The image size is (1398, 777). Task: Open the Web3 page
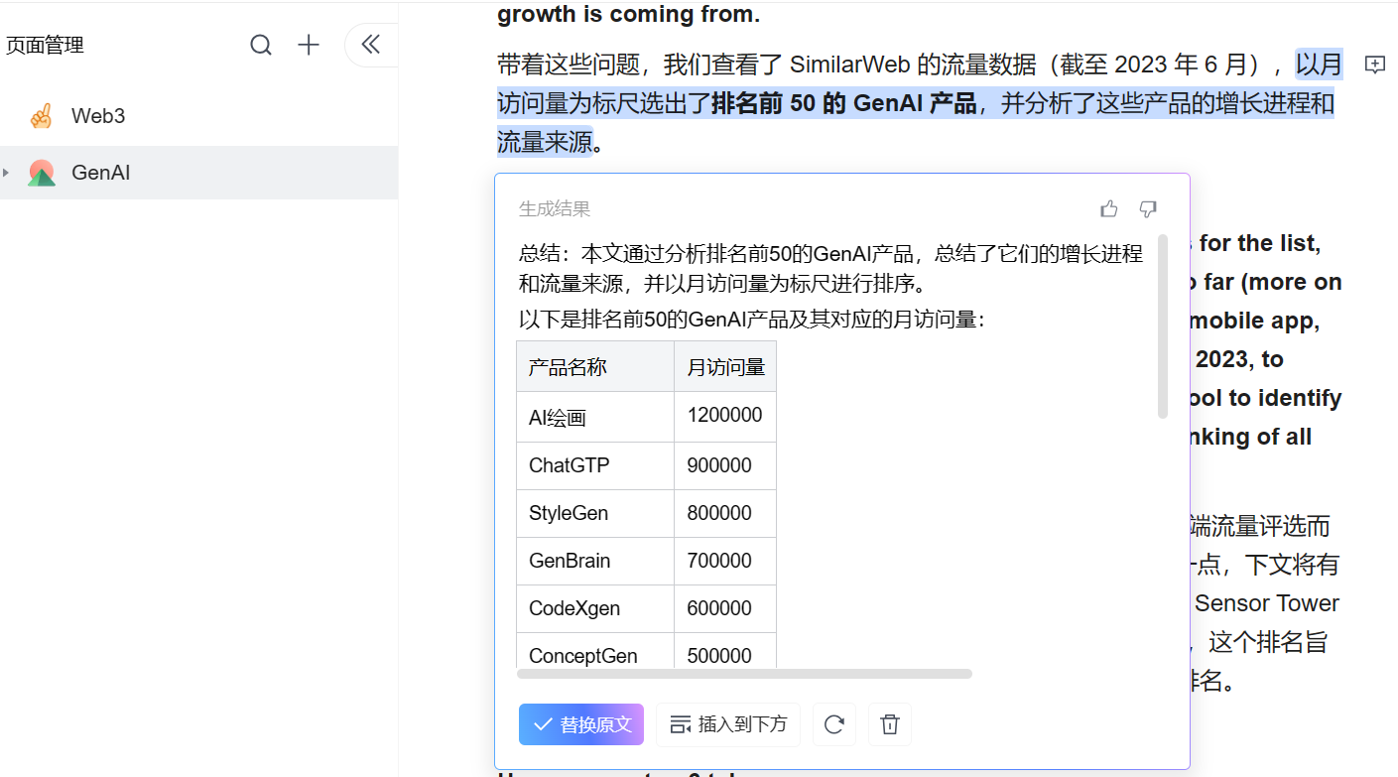[x=98, y=116]
